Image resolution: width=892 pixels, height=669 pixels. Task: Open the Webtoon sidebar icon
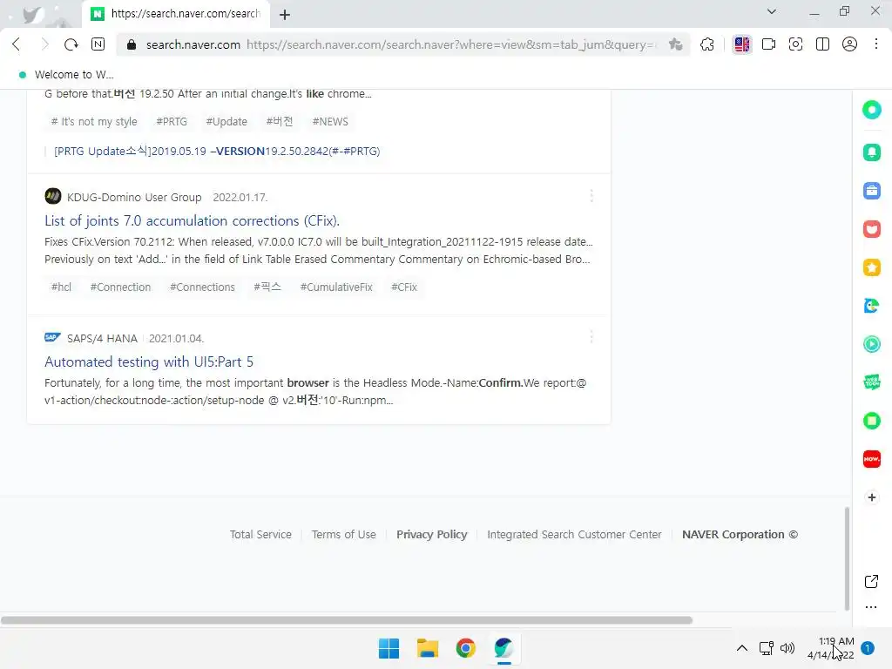click(871, 382)
